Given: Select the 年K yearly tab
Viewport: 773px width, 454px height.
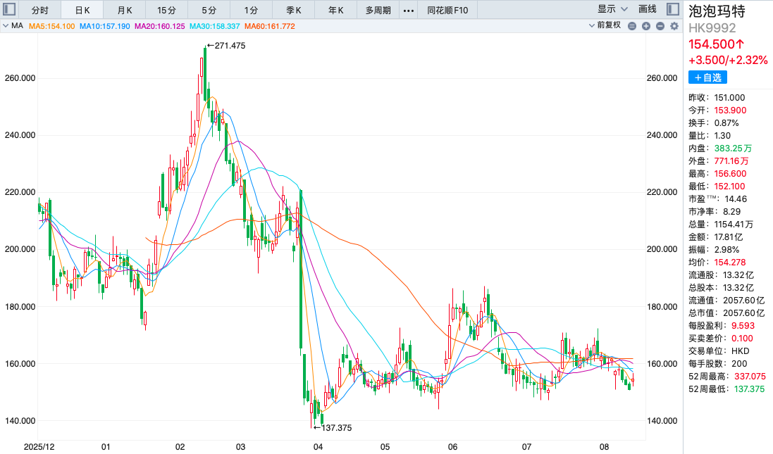Looking at the screenshot, I should 335,11.
